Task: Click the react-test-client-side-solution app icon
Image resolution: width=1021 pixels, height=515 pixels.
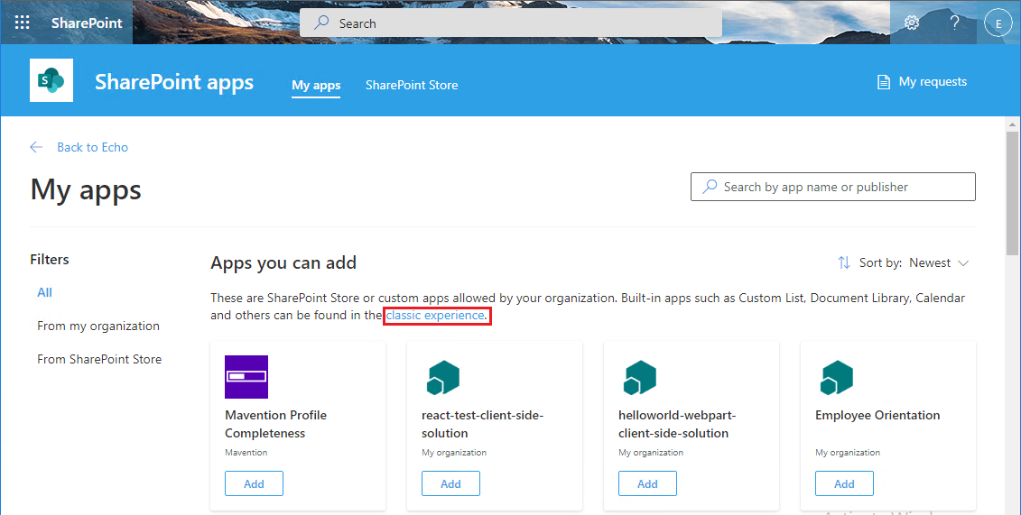Action: [443, 377]
